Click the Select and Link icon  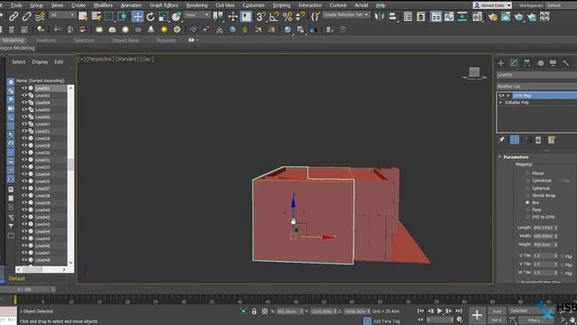pyautogui.click(x=14, y=16)
